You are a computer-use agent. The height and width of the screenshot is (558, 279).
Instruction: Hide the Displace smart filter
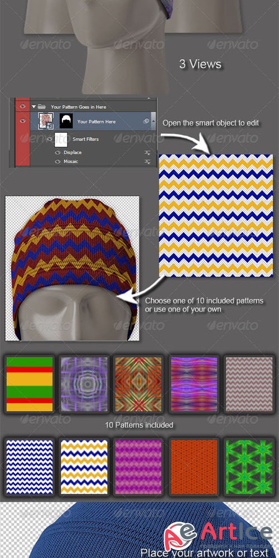click(57, 152)
